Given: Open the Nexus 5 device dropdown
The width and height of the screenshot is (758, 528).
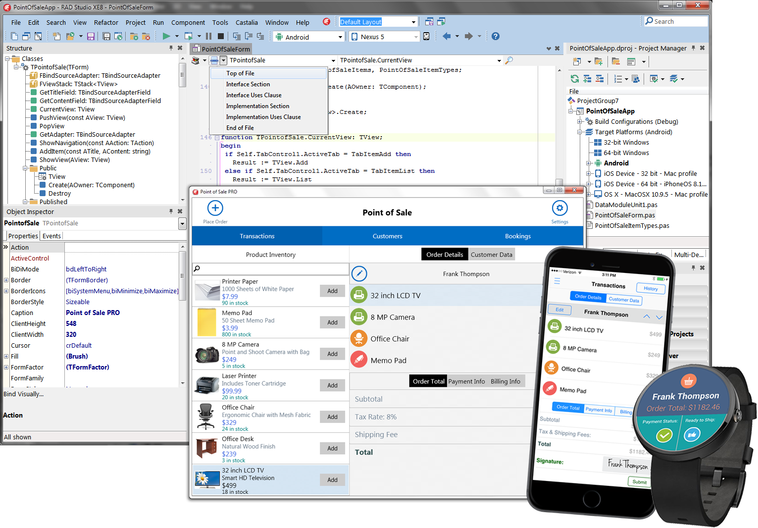Looking at the screenshot, I should 416,37.
